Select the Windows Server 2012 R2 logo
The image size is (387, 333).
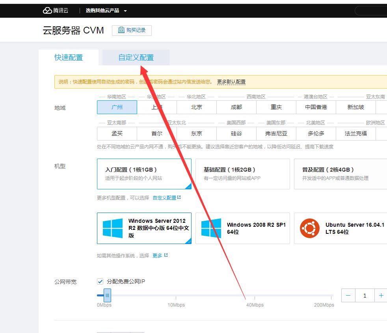(x=113, y=228)
